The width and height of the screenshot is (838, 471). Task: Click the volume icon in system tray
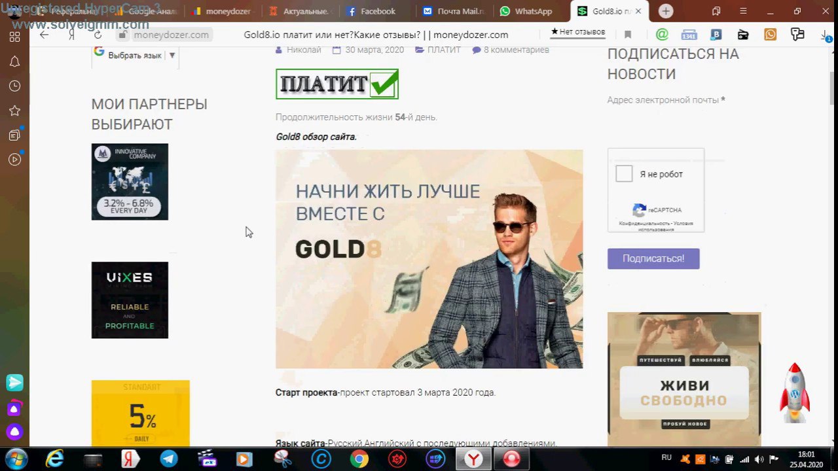[x=759, y=459]
